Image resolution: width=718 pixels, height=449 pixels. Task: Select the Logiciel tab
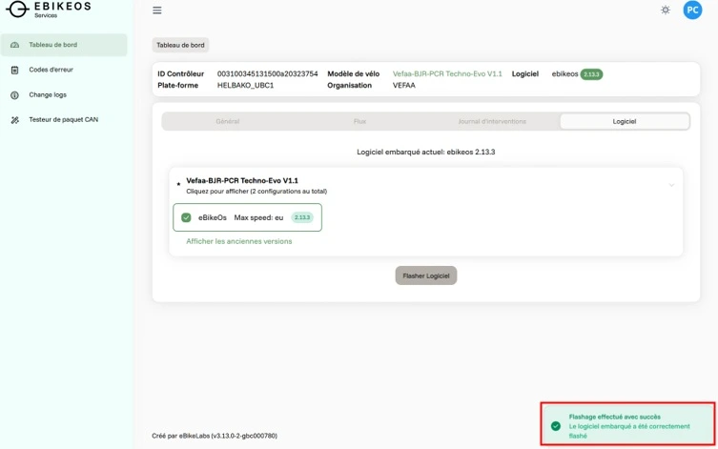coord(625,121)
